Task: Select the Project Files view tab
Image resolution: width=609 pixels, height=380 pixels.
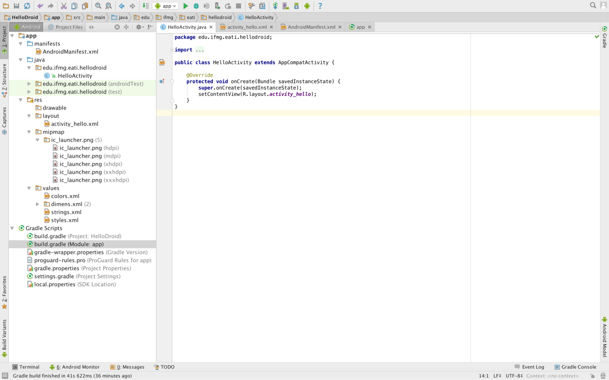Action: point(65,27)
